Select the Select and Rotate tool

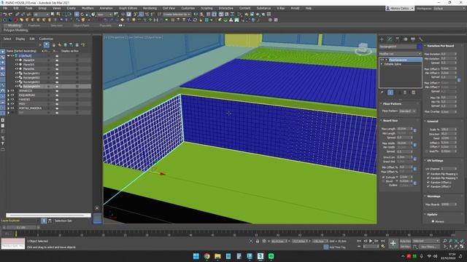[82, 14]
